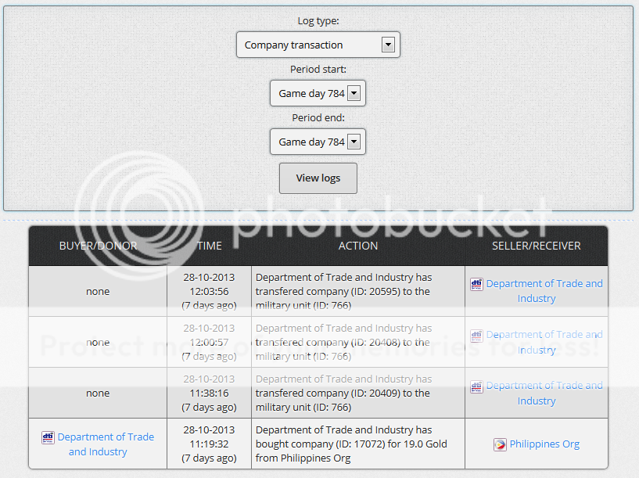This screenshot has height=478, width=639.
Task: Click the 11:38:16 timestamp cell
Action: [209, 394]
